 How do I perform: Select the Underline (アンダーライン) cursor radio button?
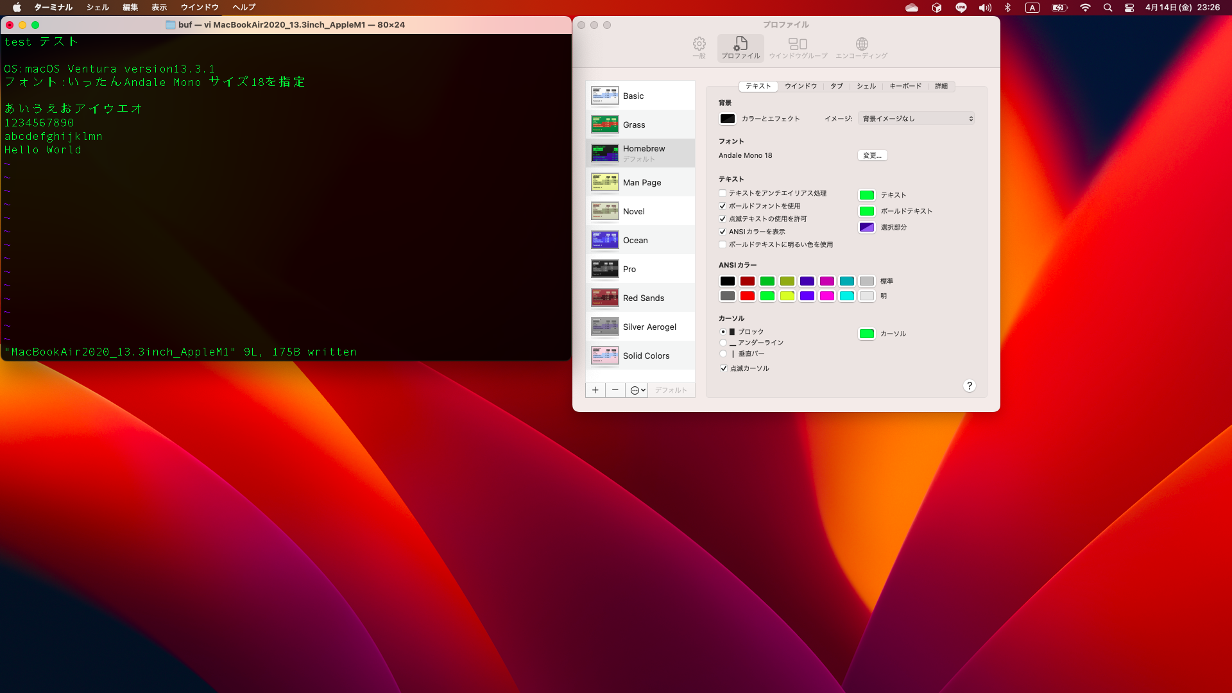point(723,343)
